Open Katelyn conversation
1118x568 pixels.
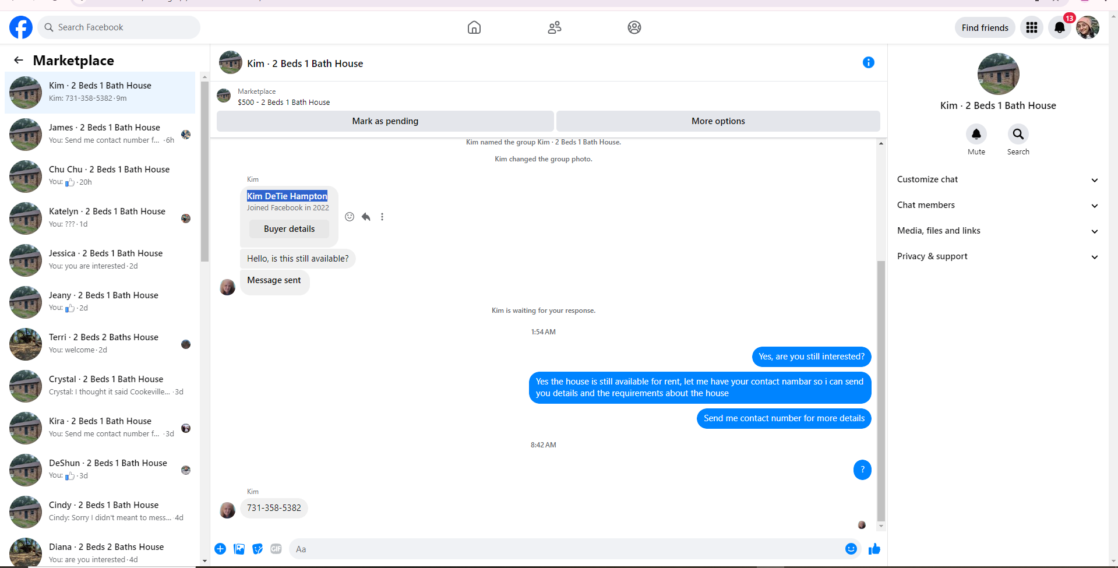click(100, 217)
